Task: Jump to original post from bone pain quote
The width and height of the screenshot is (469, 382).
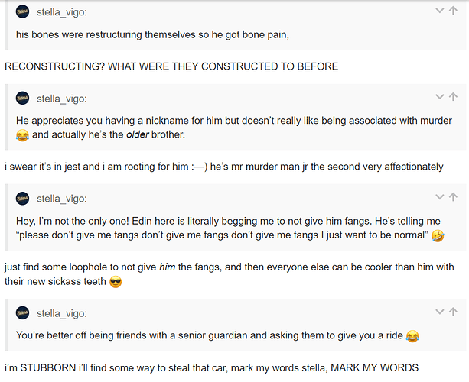Action: pos(454,11)
